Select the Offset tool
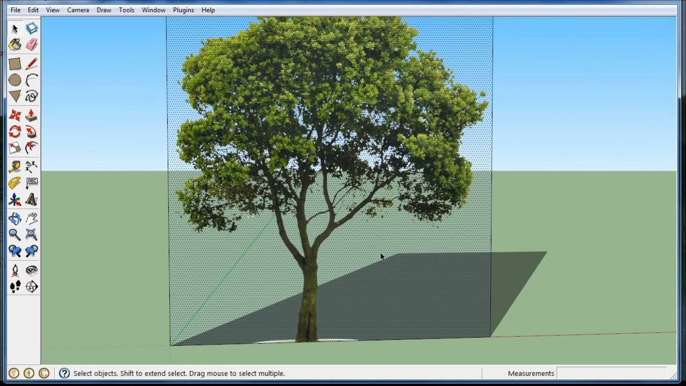 [x=32, y=147]
